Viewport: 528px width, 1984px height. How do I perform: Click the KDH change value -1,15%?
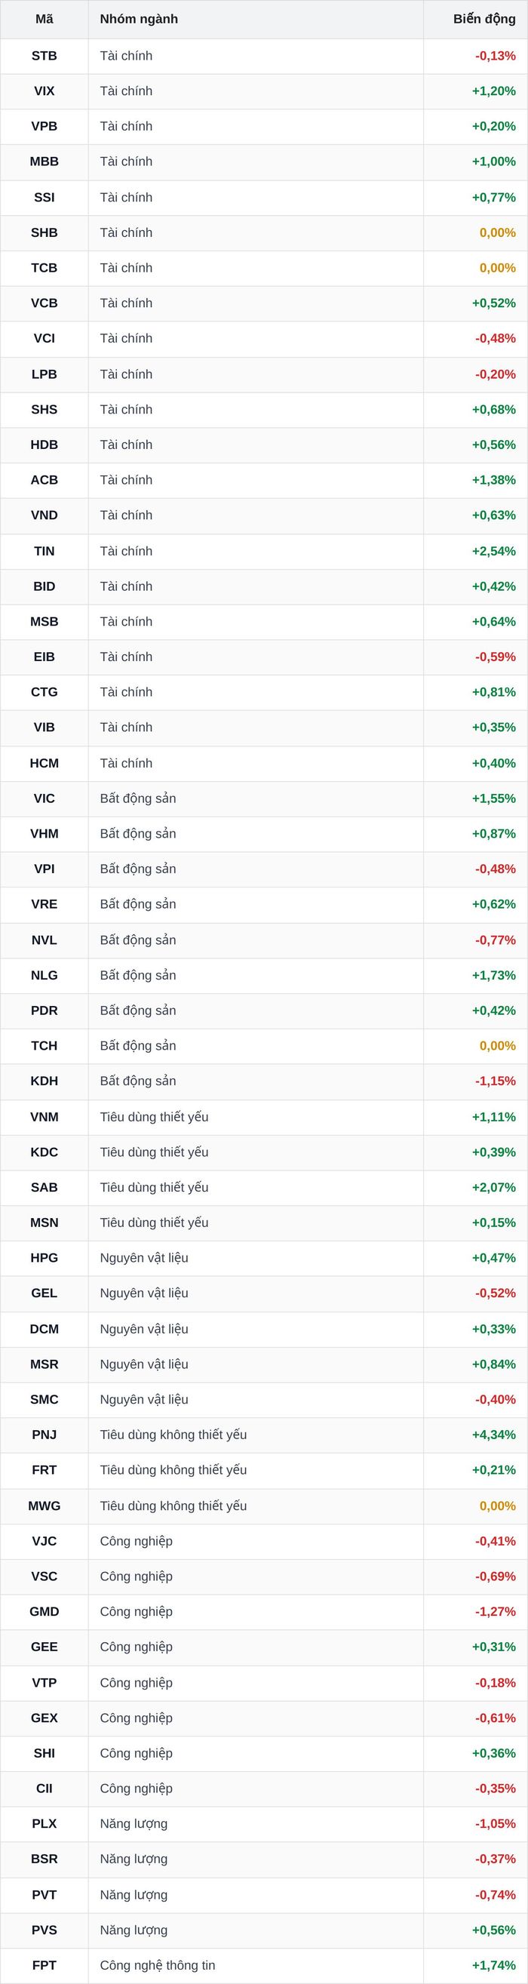(x=495, y=1081)
